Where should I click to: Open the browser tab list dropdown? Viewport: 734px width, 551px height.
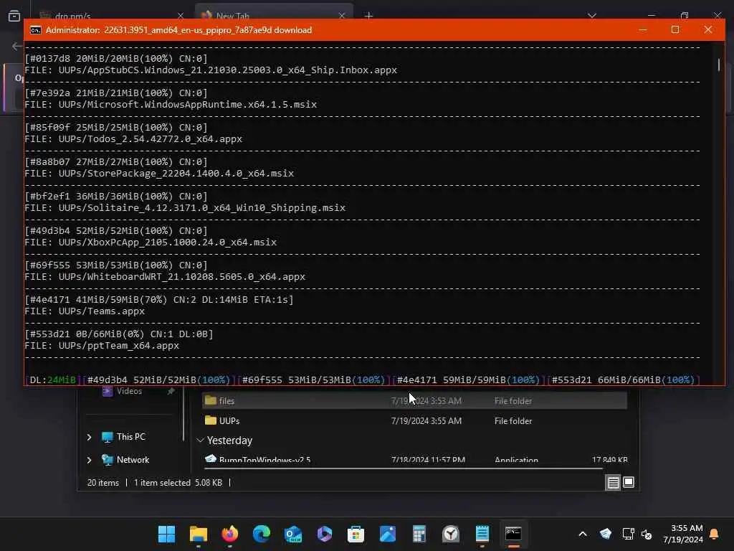tap(592, 16)
